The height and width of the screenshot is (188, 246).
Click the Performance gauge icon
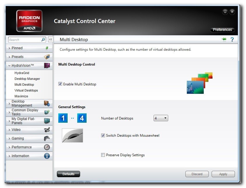click(x=47, y=147)
